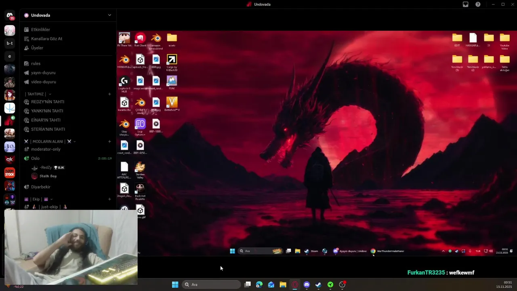Click webcam thumbnail overlay
This screenshot has width=517, height=291.
pyautogui.click(x=71, y=247)
